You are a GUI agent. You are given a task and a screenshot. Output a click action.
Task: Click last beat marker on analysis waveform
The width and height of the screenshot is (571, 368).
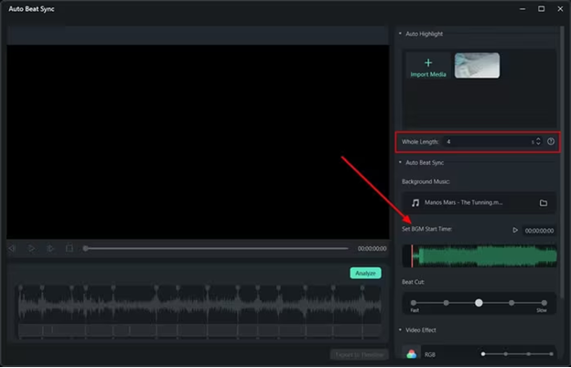click(362, 287)
